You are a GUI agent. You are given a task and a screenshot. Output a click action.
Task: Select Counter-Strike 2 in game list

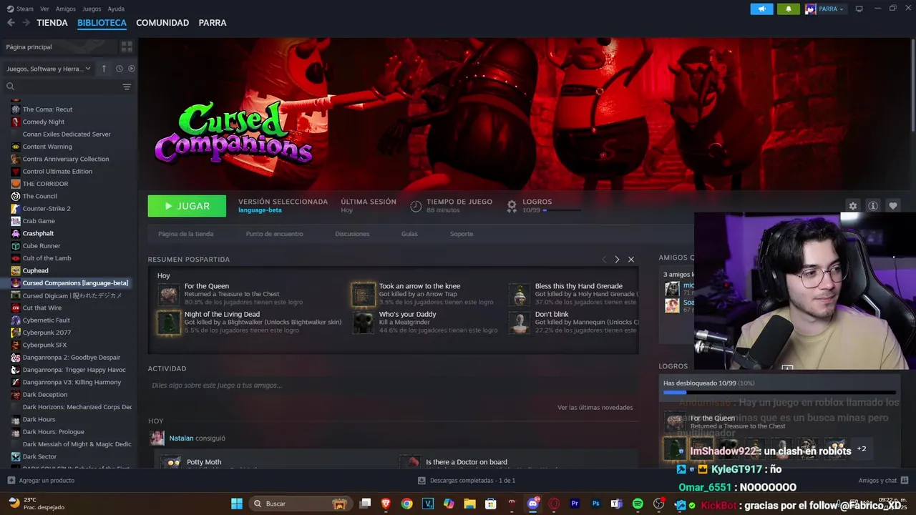click(47, 209)
